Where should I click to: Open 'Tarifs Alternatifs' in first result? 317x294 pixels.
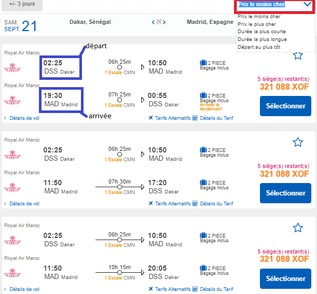coord(169,118)
